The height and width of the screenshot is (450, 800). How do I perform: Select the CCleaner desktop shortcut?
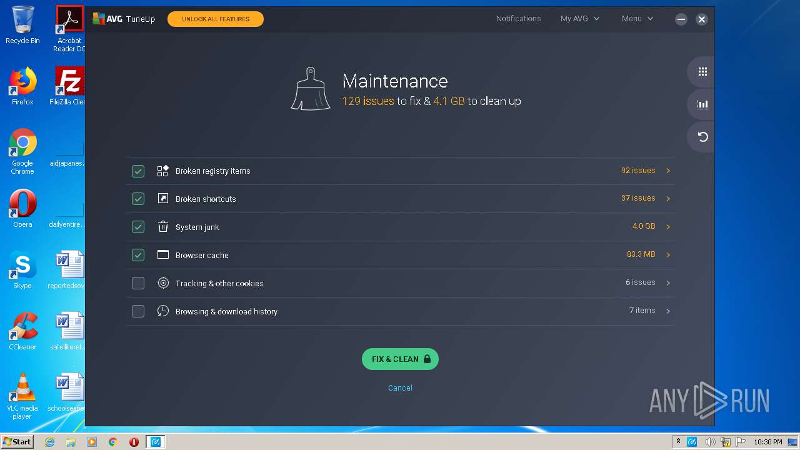click(22, 331)
